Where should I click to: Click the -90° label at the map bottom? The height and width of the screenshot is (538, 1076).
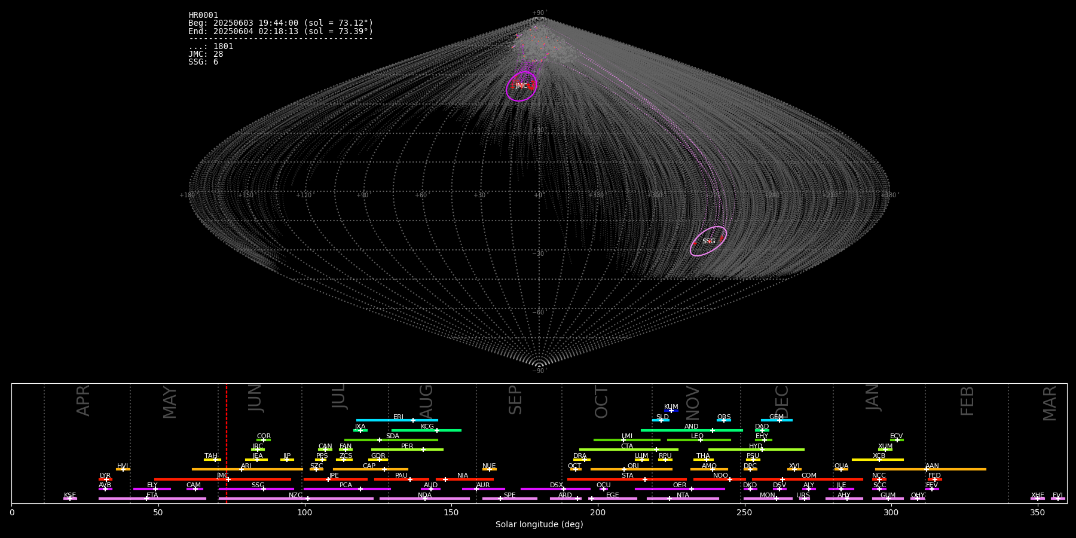539,371
